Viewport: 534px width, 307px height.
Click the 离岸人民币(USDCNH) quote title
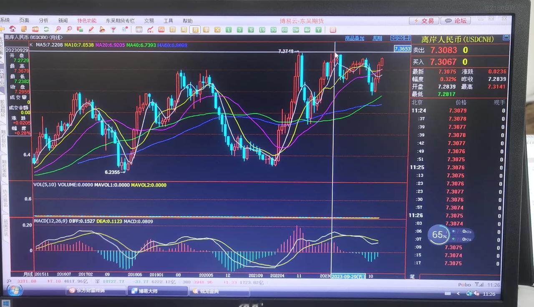point(457,40)
